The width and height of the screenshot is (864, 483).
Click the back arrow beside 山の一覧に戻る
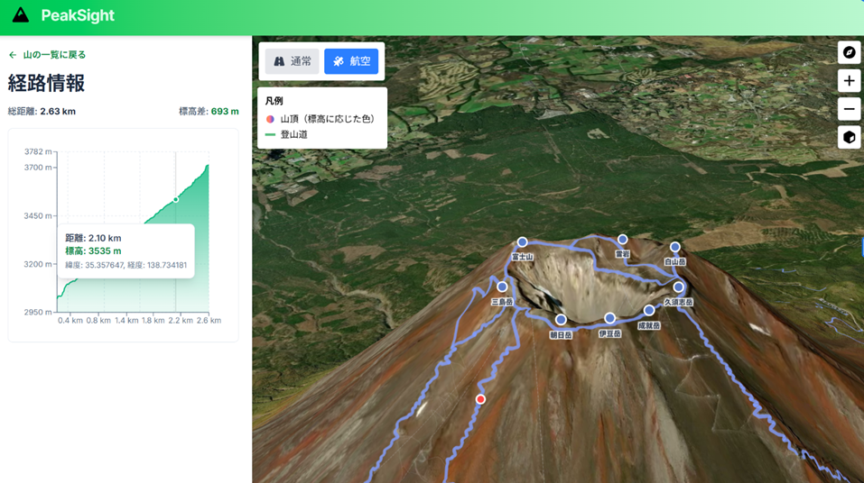pyautogui.click(x=13, y=55)
